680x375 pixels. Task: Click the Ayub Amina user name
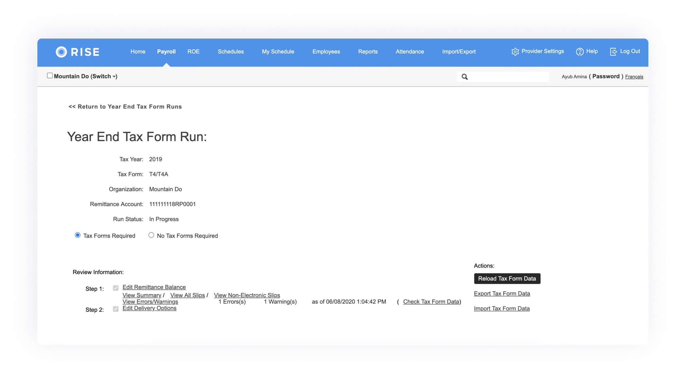574,77
